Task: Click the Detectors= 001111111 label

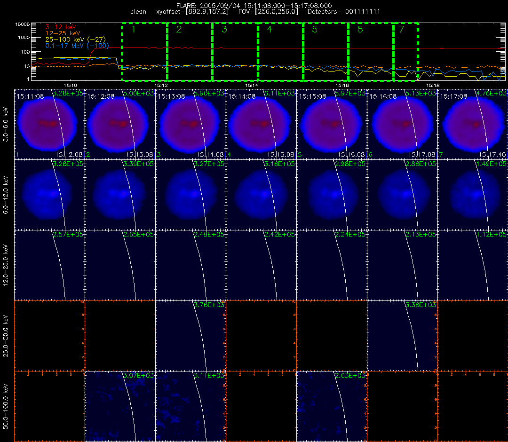Action: (x=344, y=12)
